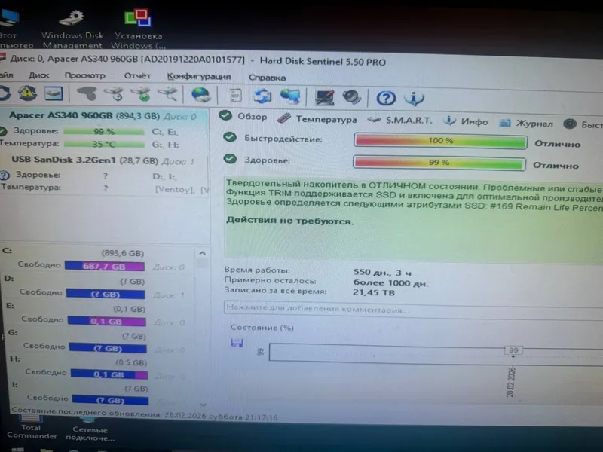Image resolution: width=603 pixels, height=452 pixels.
Task: Click the 28.02.2026 date label on graph
Action: [x=511, y=382]
